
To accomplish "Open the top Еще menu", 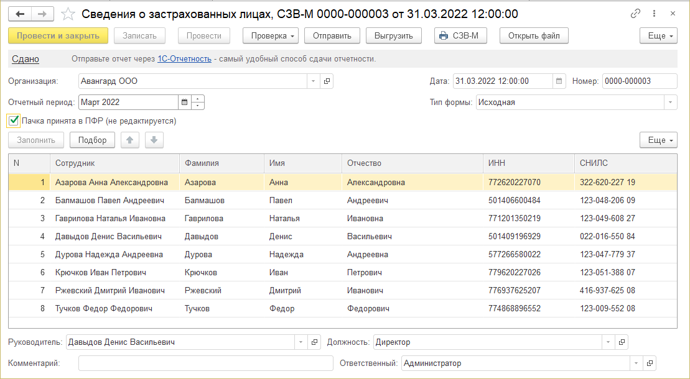I will click(658, 36).
